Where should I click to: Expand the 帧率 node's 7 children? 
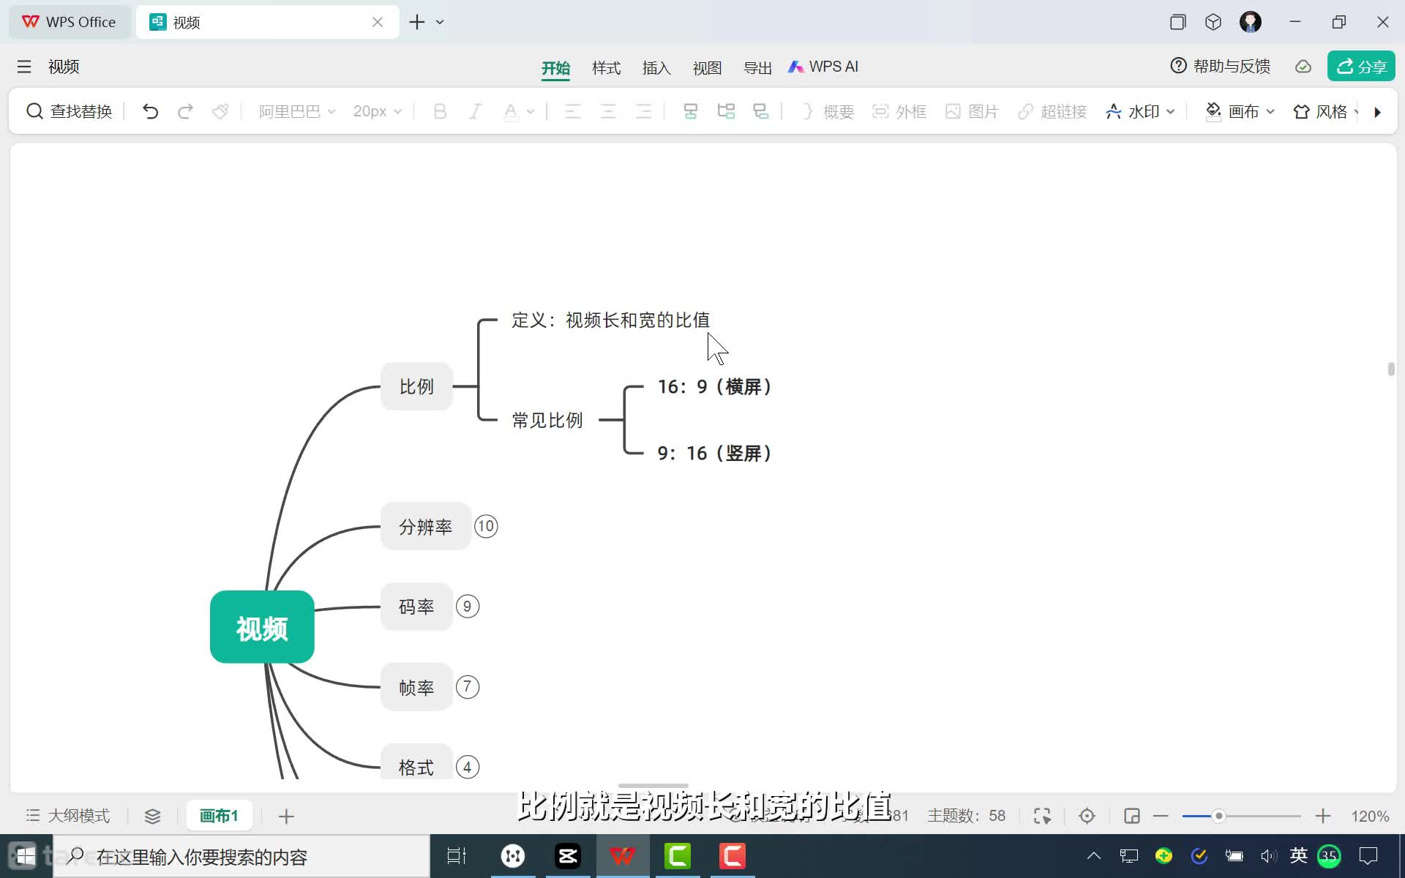[468, 687]
